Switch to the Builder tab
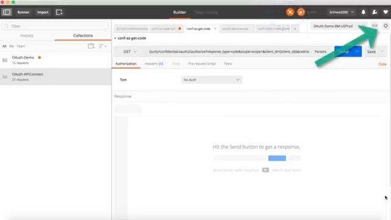The height and width of the screenshot is (220, 391). (180, 12)
